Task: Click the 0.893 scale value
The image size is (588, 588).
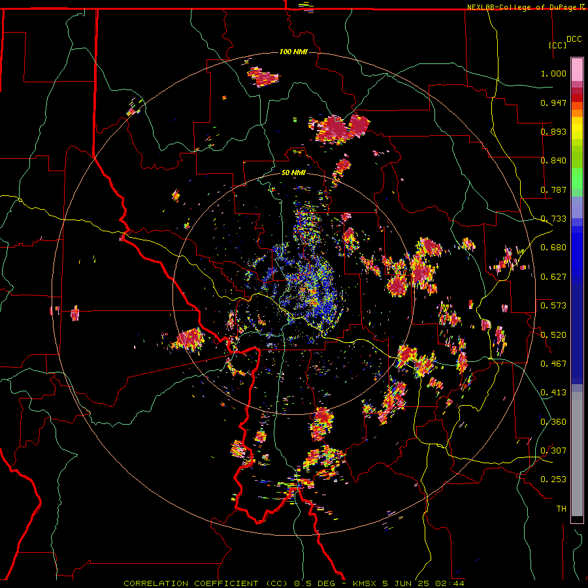Action: coord(553,131)
